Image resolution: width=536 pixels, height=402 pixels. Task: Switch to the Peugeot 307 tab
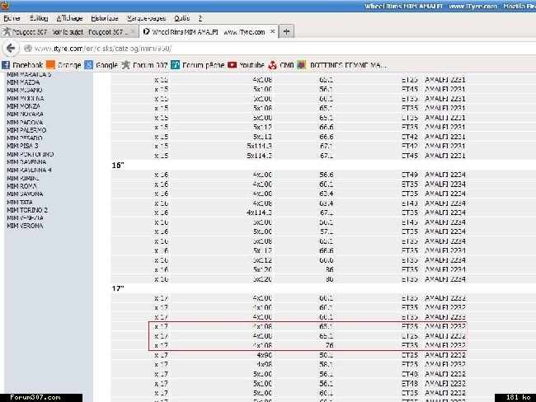coord(69,32)
